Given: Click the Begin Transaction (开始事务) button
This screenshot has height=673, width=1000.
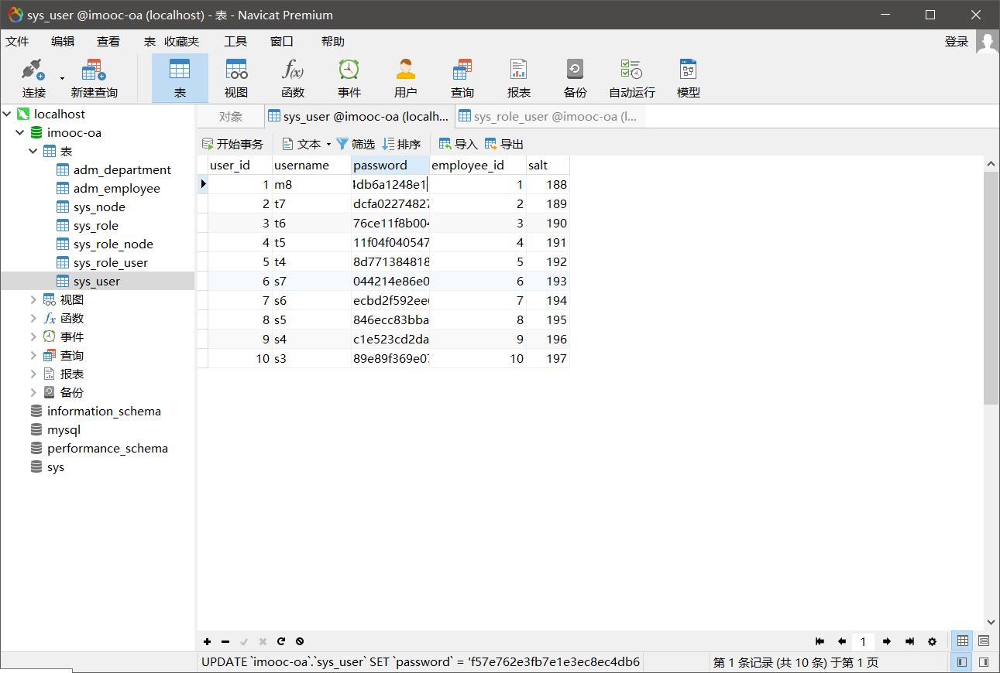Looking at the screenshot, I should [232, 144].
